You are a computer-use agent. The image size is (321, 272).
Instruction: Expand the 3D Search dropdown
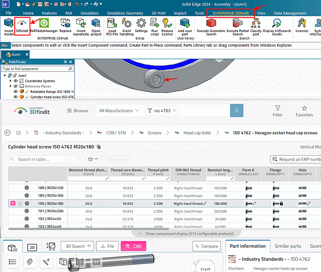(x=89, y=246)
